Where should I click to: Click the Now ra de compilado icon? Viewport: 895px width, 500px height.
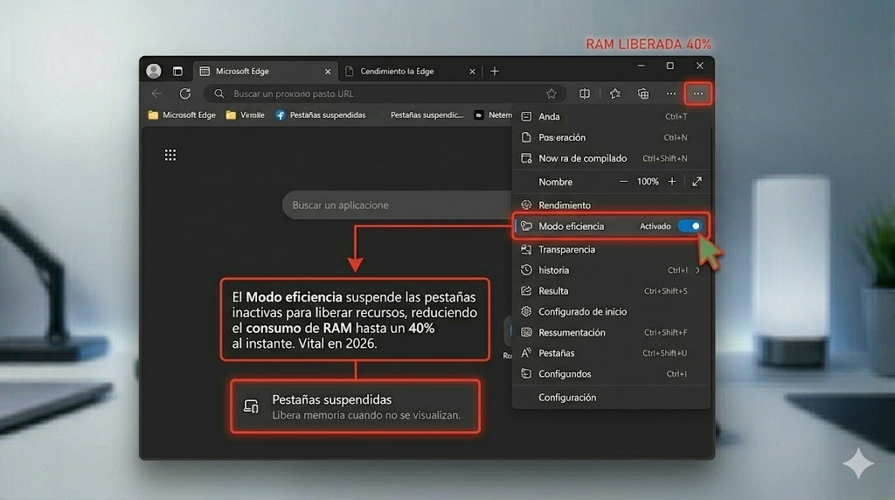(x=526, y=159)
